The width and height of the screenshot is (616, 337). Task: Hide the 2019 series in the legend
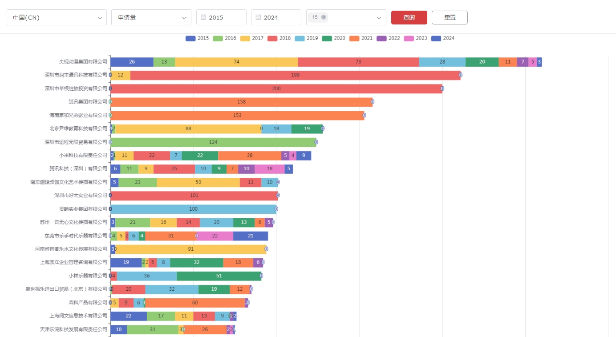click(306, 38)
